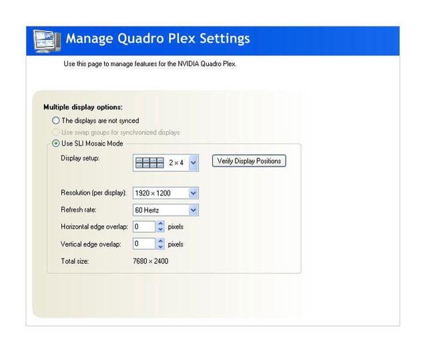The width and height of the screenshot is (427, 352).
Task: Increase Horizontal edge overlap with up arrow
Action: (161, 223)
